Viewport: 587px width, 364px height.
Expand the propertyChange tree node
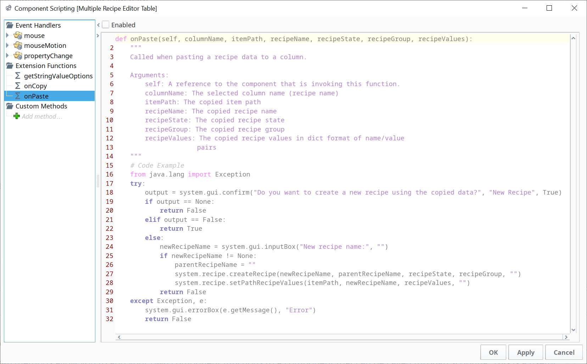pyautogui.click(x=7, y=56)
